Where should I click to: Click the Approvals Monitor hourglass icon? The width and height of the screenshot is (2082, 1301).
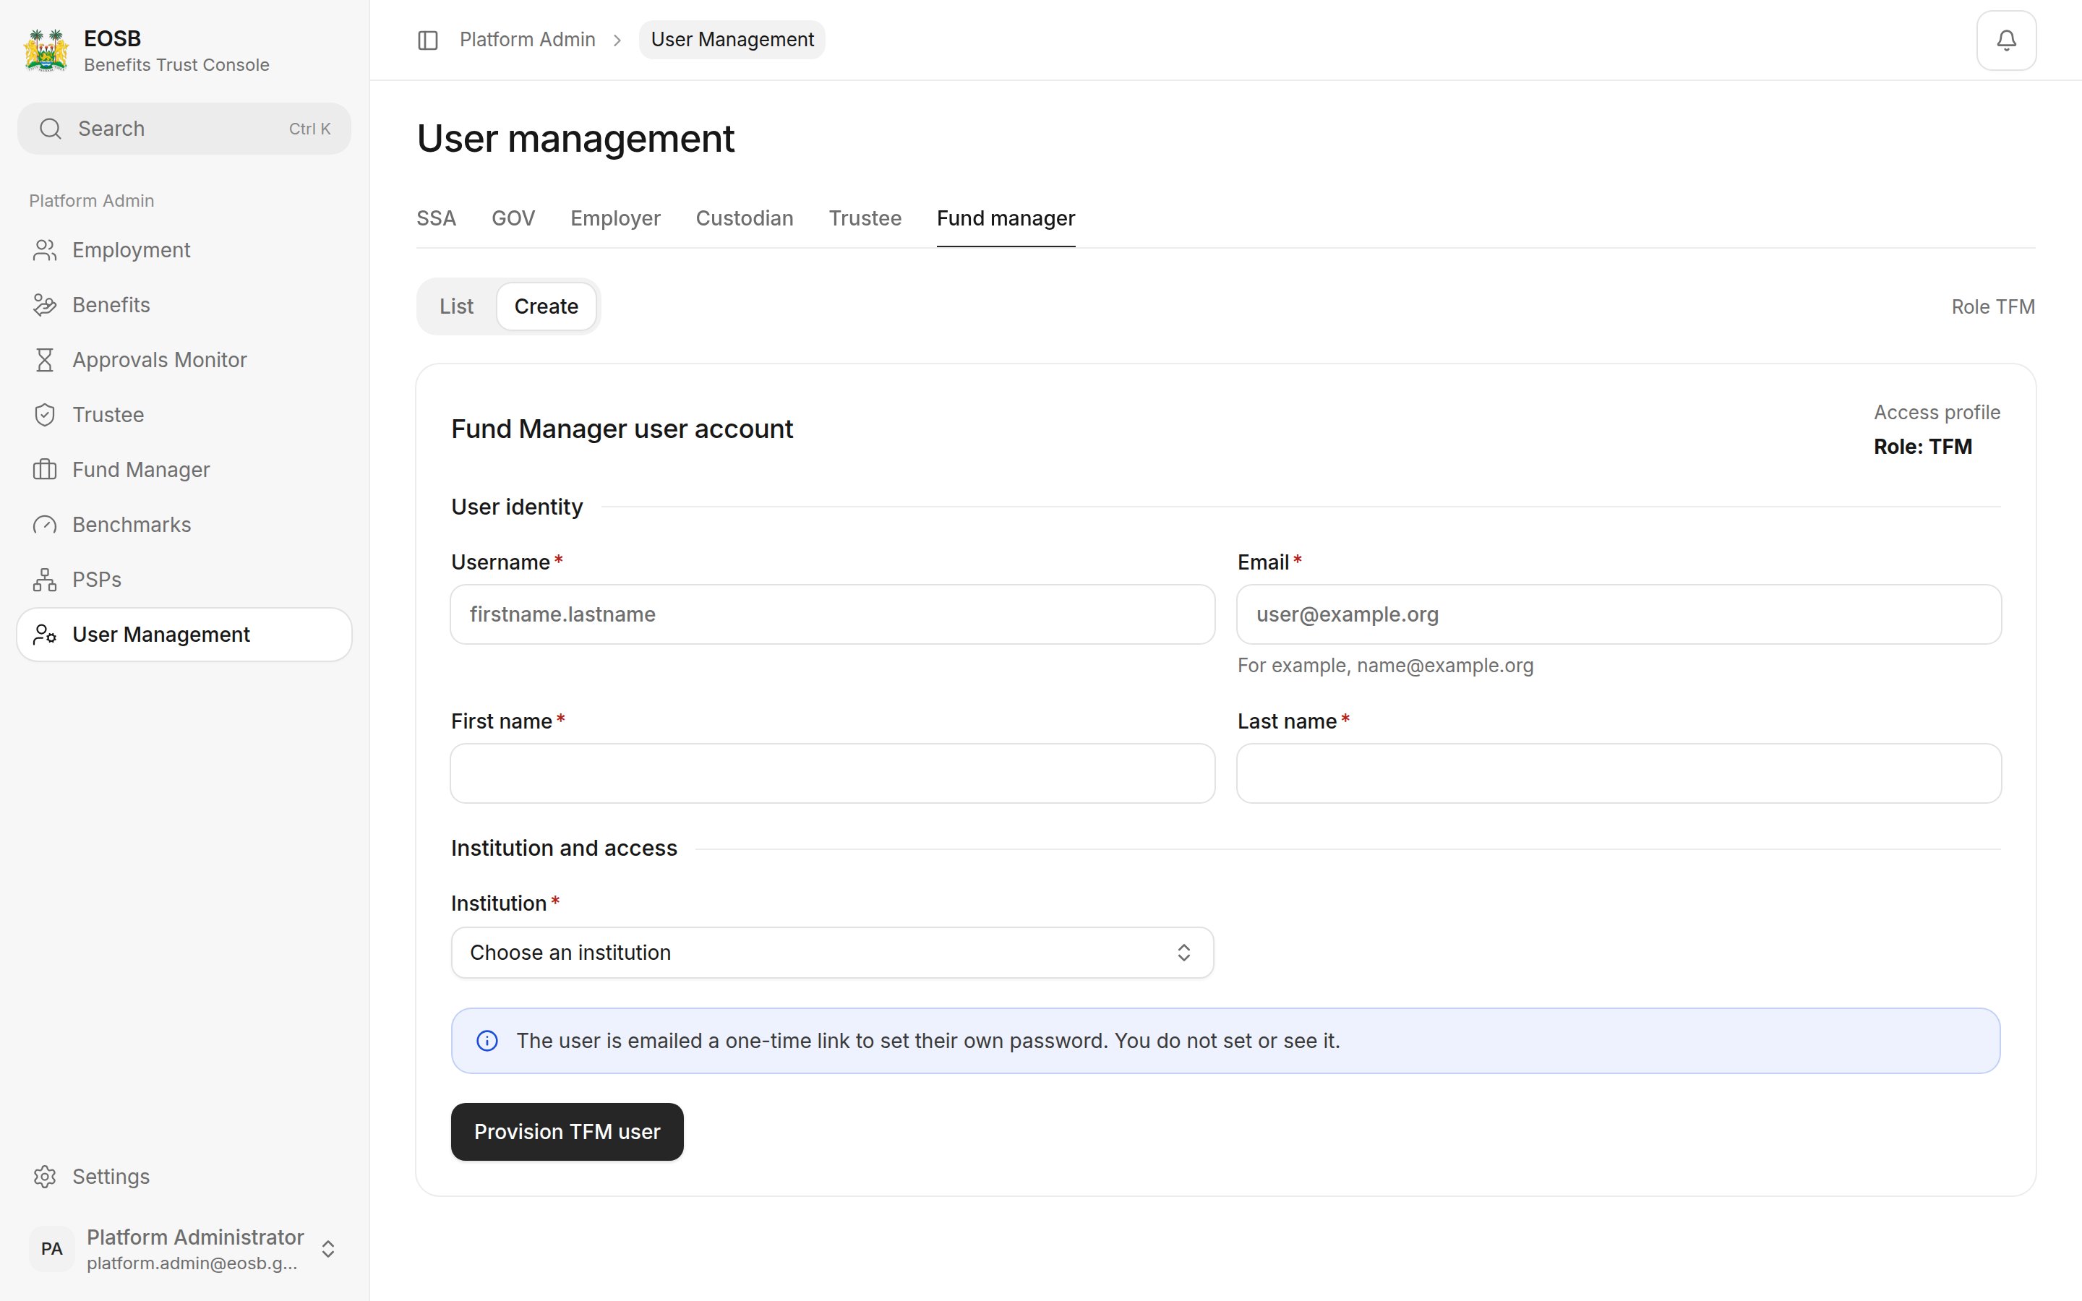(x=45, y=361)
